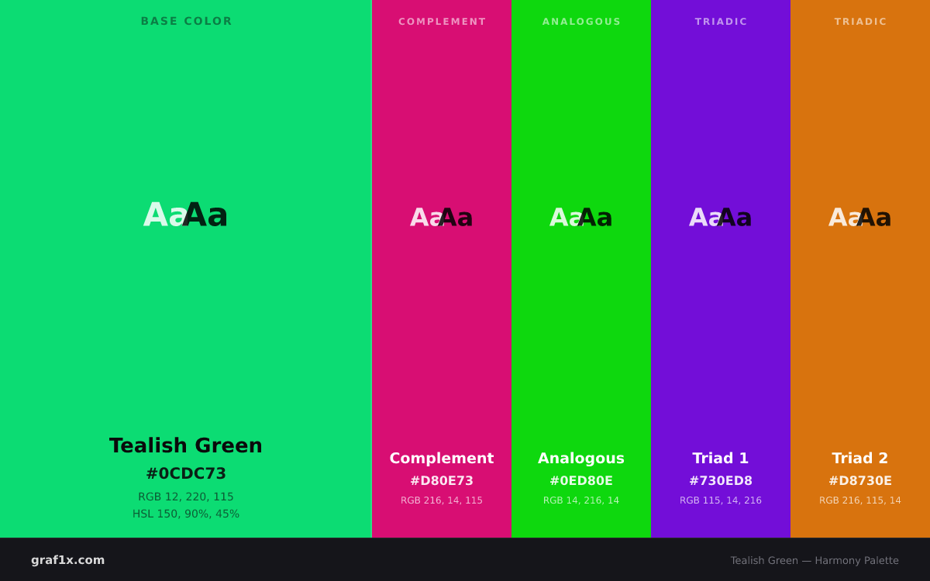The height and width of the screenshot is (581, 930).
Task: Click the Tealish Green title heading
Action: (x=186, y=445)
